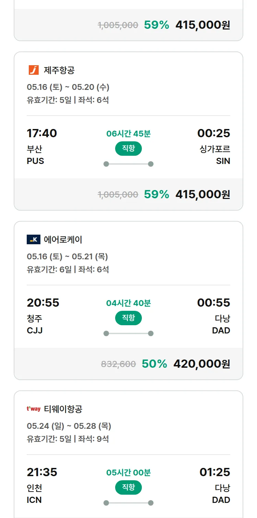257x518 pixels.
Task: Click the 00:25 Singapore arrival time
Action: [213, 133]
